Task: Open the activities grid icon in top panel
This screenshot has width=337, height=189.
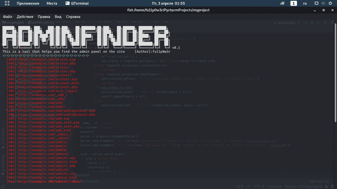Action: (7, 3)
